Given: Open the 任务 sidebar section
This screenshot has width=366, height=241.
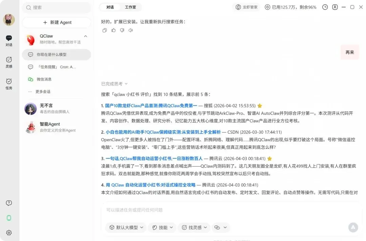Looking at the screenshot, I should coord(9,84).
